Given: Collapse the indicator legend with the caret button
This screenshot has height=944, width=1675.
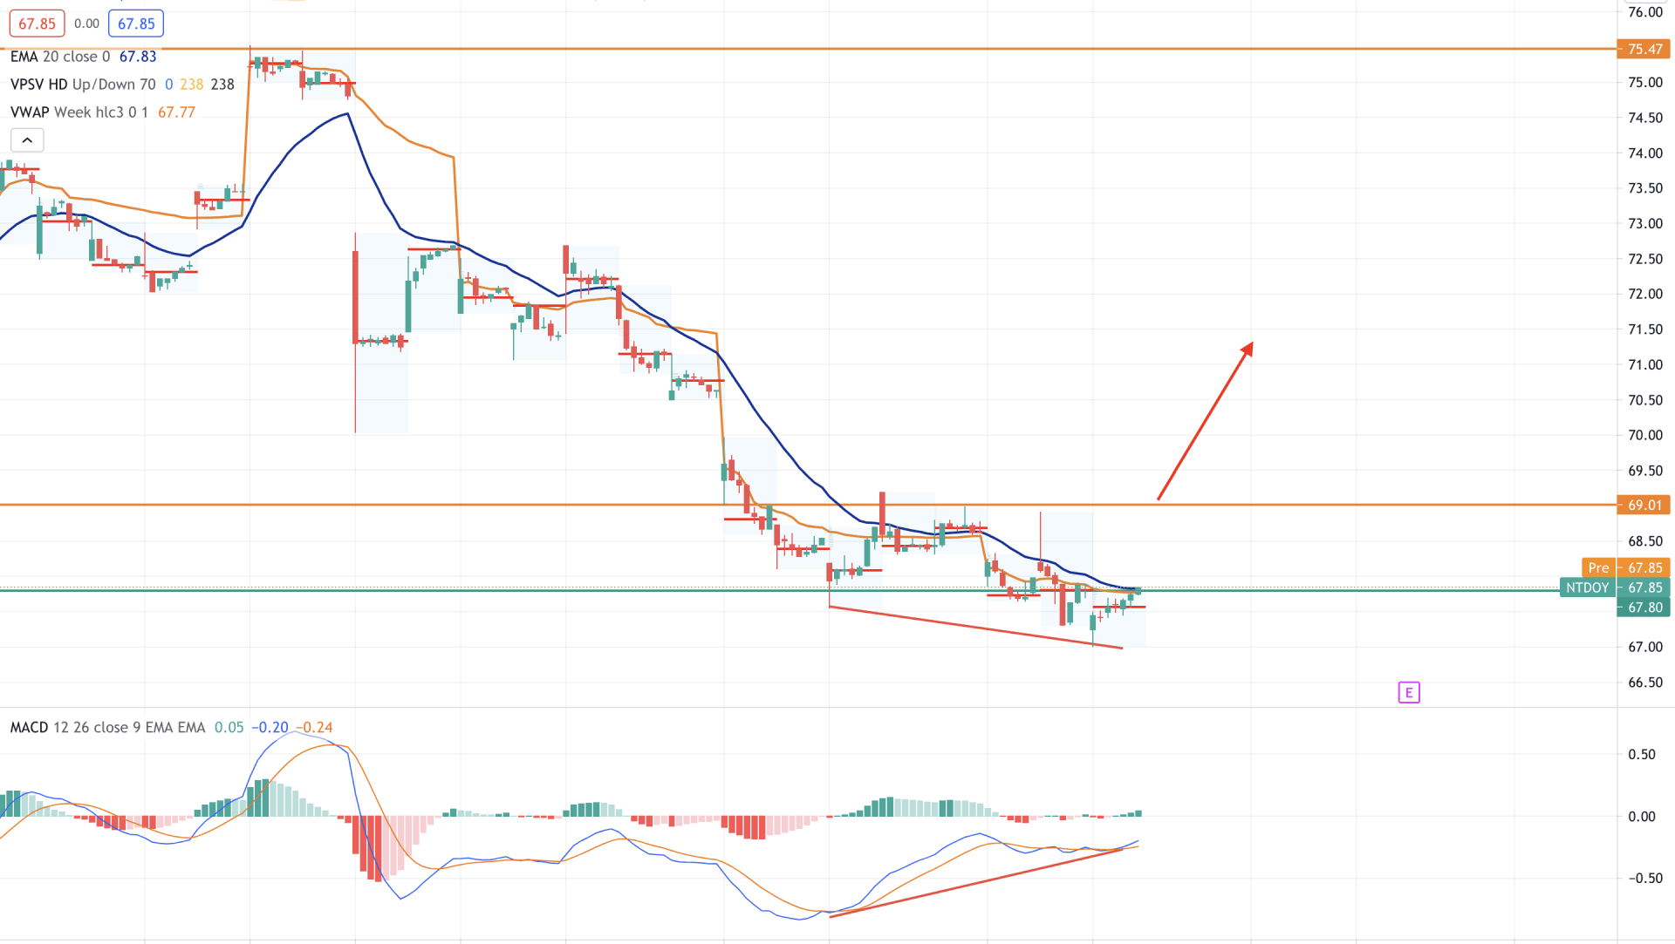Looking at the screenshot, I should (27, 140).
